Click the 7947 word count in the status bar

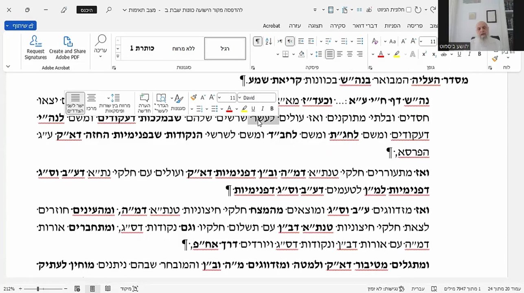click(463, 289)
